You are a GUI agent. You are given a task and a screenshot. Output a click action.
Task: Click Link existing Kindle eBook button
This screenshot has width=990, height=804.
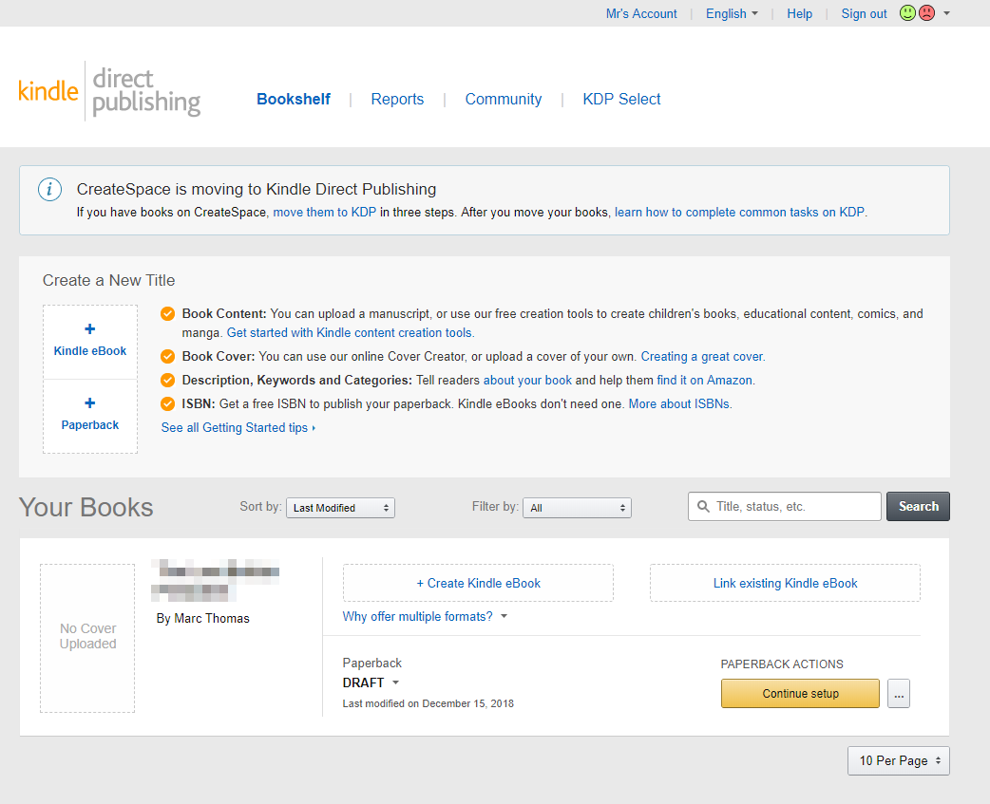785,583
